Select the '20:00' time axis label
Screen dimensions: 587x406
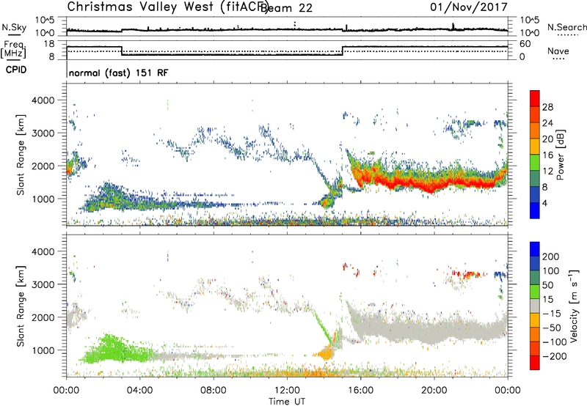click(434, 391)
